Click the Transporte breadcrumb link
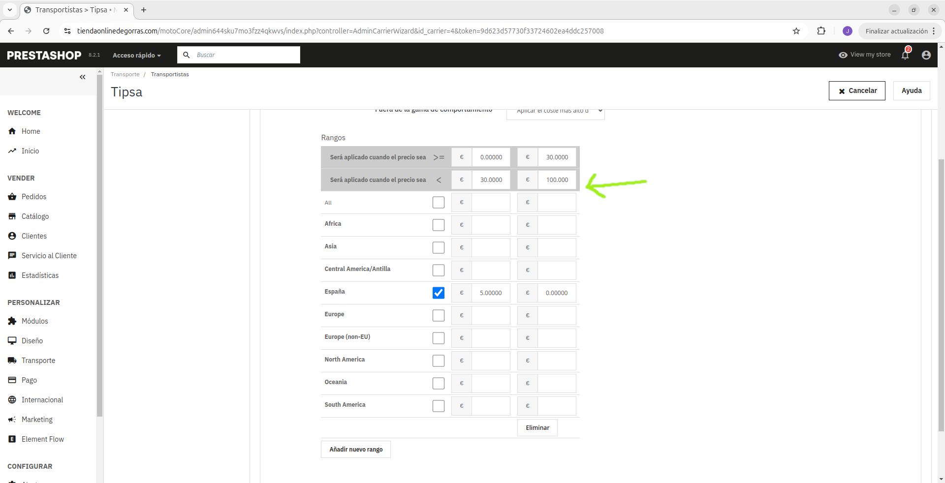The image size is (945, 483). (x=125, y=75)
